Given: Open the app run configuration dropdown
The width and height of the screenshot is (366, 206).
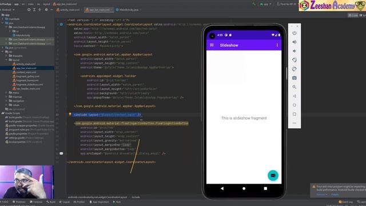Looking at the screenshot, I should tap(266, 4).
